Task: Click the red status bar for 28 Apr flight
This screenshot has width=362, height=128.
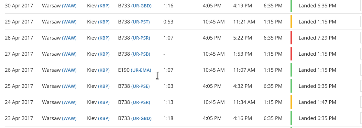Action: [291, 38]
